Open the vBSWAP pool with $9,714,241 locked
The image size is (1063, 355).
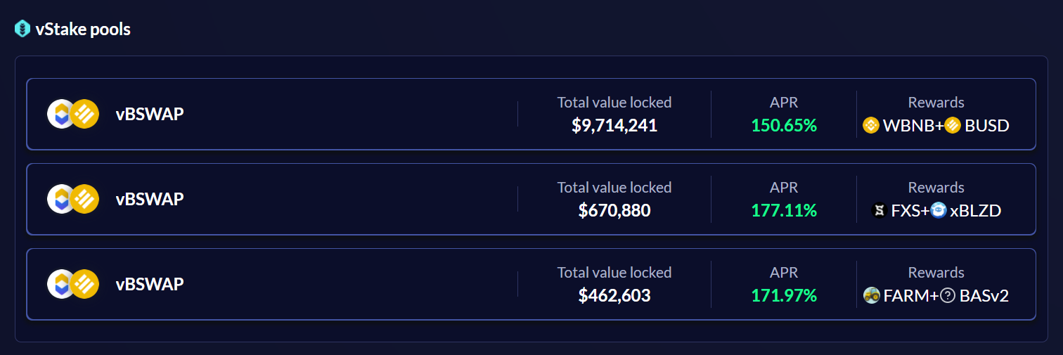click(531, 114)
